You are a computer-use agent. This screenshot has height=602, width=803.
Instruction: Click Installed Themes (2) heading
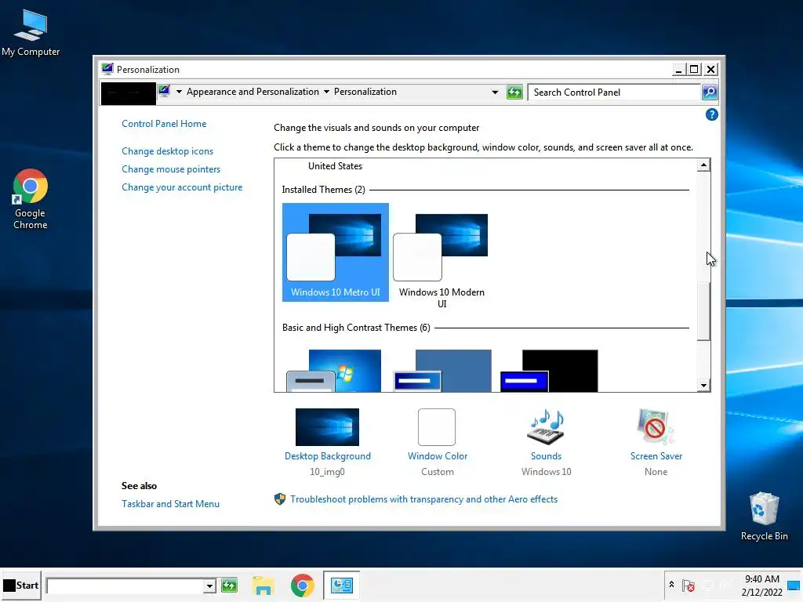tap(323, 190)
